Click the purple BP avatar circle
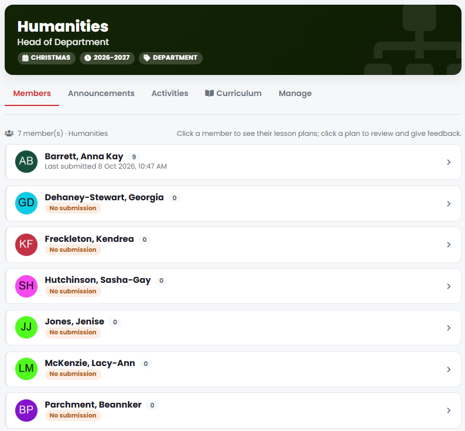465x431 pixels. (x=26, y=411)
